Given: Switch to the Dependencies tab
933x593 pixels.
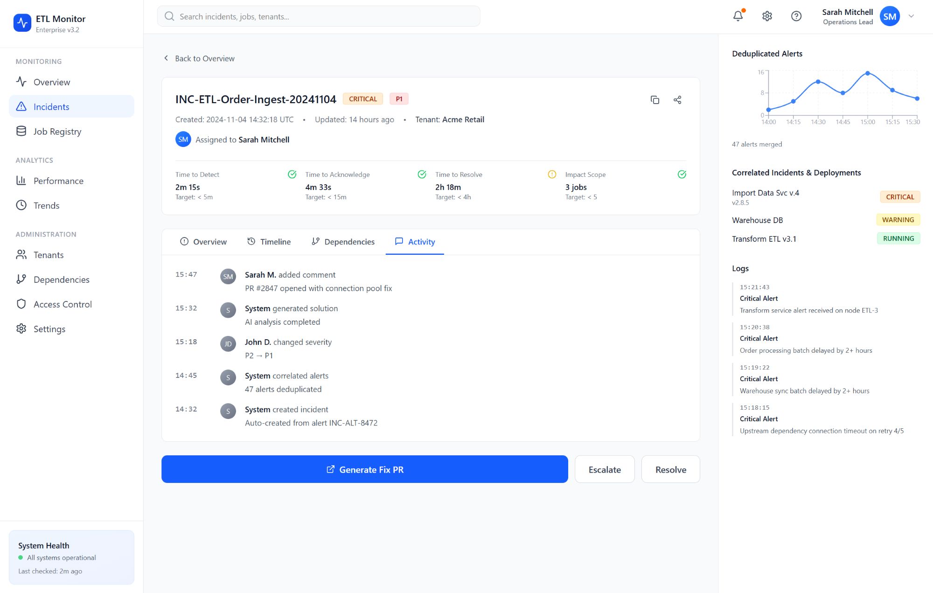Looking at the screenshot, I should (343, 242).
